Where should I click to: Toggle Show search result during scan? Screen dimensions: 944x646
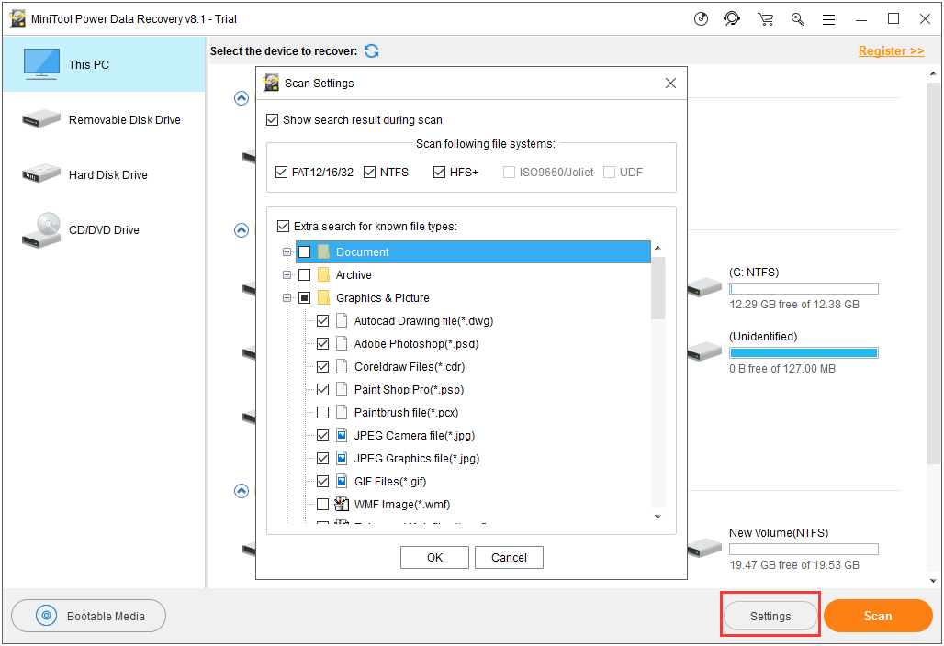click(x=272, y=119)
